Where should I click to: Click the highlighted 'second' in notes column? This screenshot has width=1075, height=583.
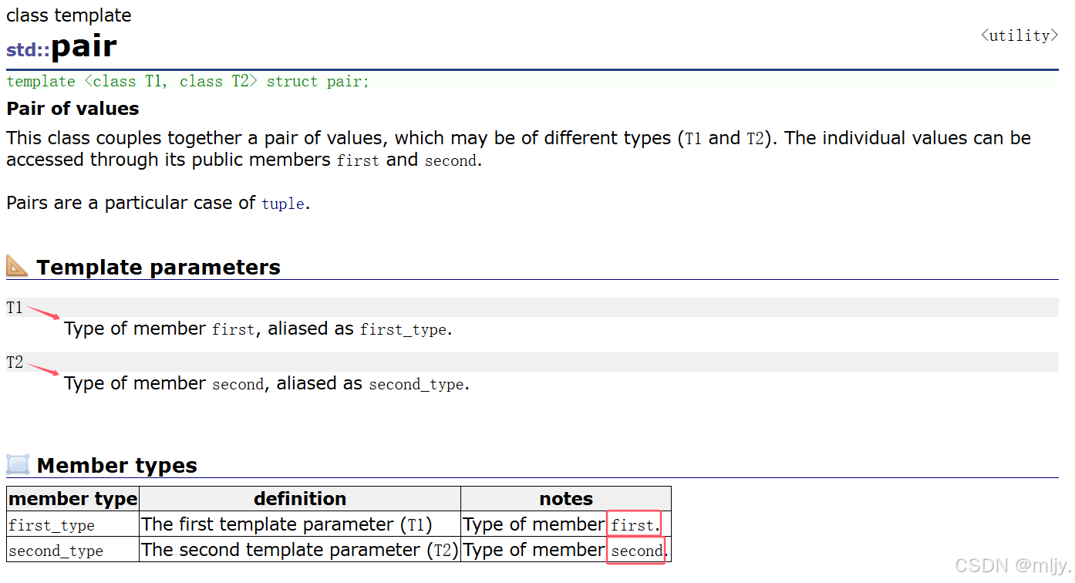(636, 551)
